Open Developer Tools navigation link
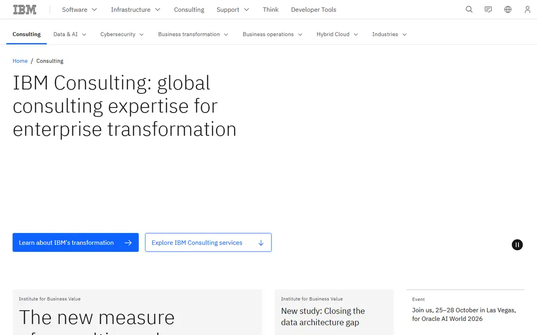537x335 pixels. point(314,10)
